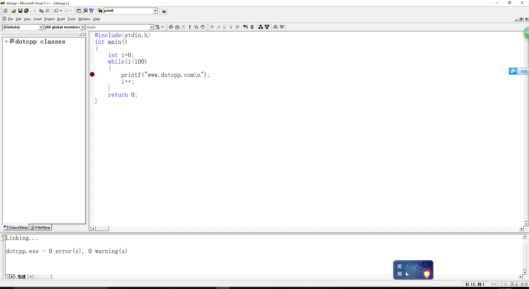The width and height of the screenshot is (529, 289).
Task: Remove the red breakpoint dot beside printf
Action: [x=92, y=74]
